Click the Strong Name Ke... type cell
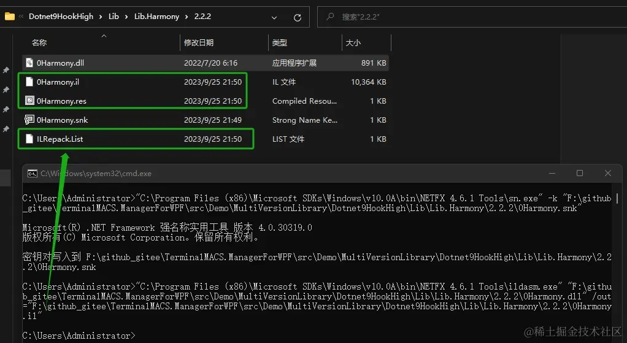 coord(305,120)
